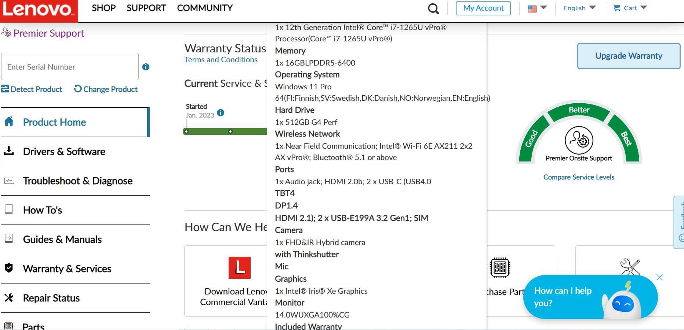The height and width of the screenshot is (330, 684).
Task: Open Compare Service Levels link
Action: pos(579,177)
